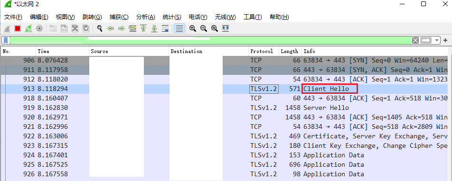Go back to previous packet green arrow

(111, 28)
